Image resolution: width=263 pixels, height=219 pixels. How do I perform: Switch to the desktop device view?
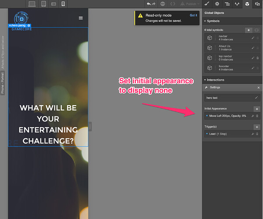tap(32, 4)
